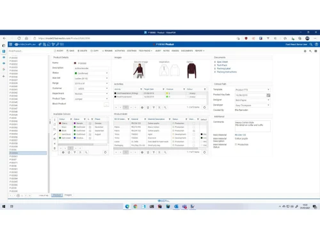Image resolution: width=320 pixels, height=240 pixels.
Task: Open the calendar picker beside Product Key Date
Action: [268, 95]
